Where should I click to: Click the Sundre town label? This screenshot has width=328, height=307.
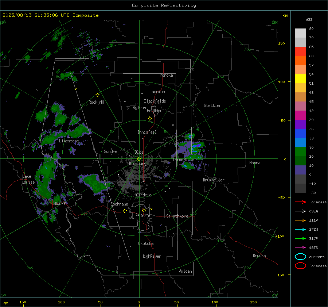point(110,151)
